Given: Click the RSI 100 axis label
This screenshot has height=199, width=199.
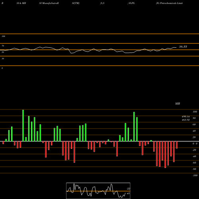Looking at the screenshot, I should [3, 36].
